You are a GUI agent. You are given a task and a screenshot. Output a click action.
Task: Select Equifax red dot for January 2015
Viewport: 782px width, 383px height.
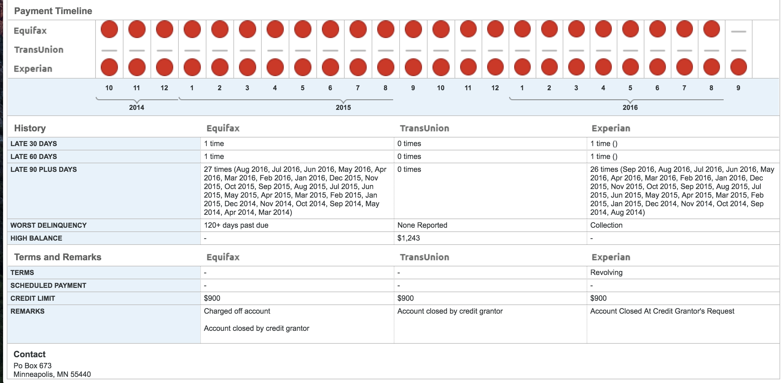(192, 29)
